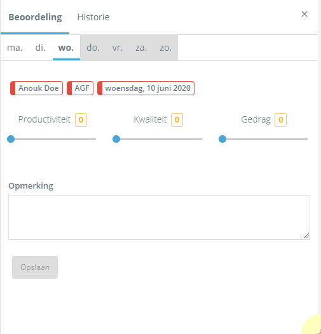
Task: Open the ma. day tab
Action: coord(15,48)
